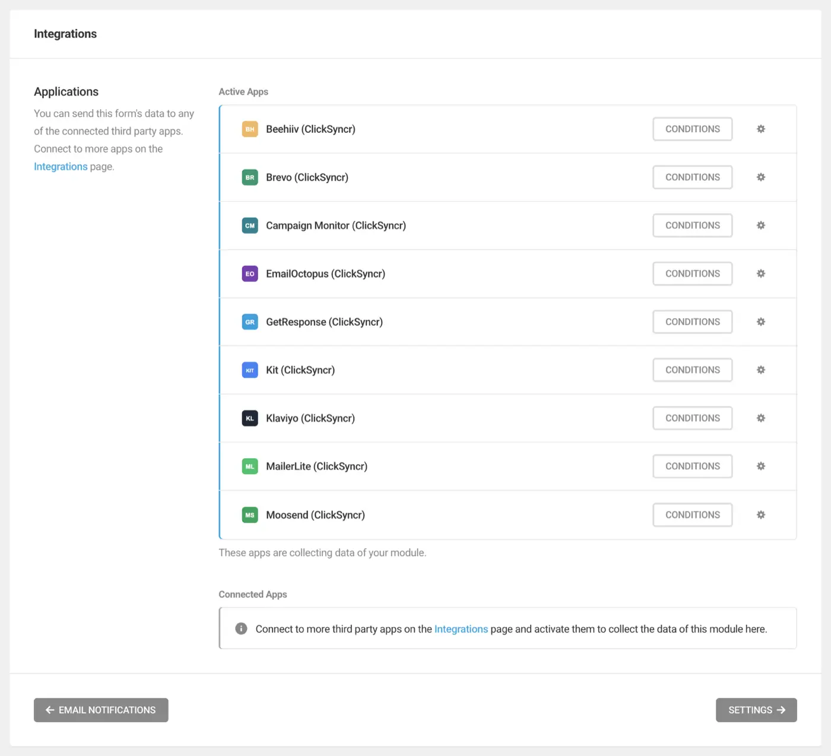Open Conditions for Beehiiv (ClickSyncr)

coord(692,129)
